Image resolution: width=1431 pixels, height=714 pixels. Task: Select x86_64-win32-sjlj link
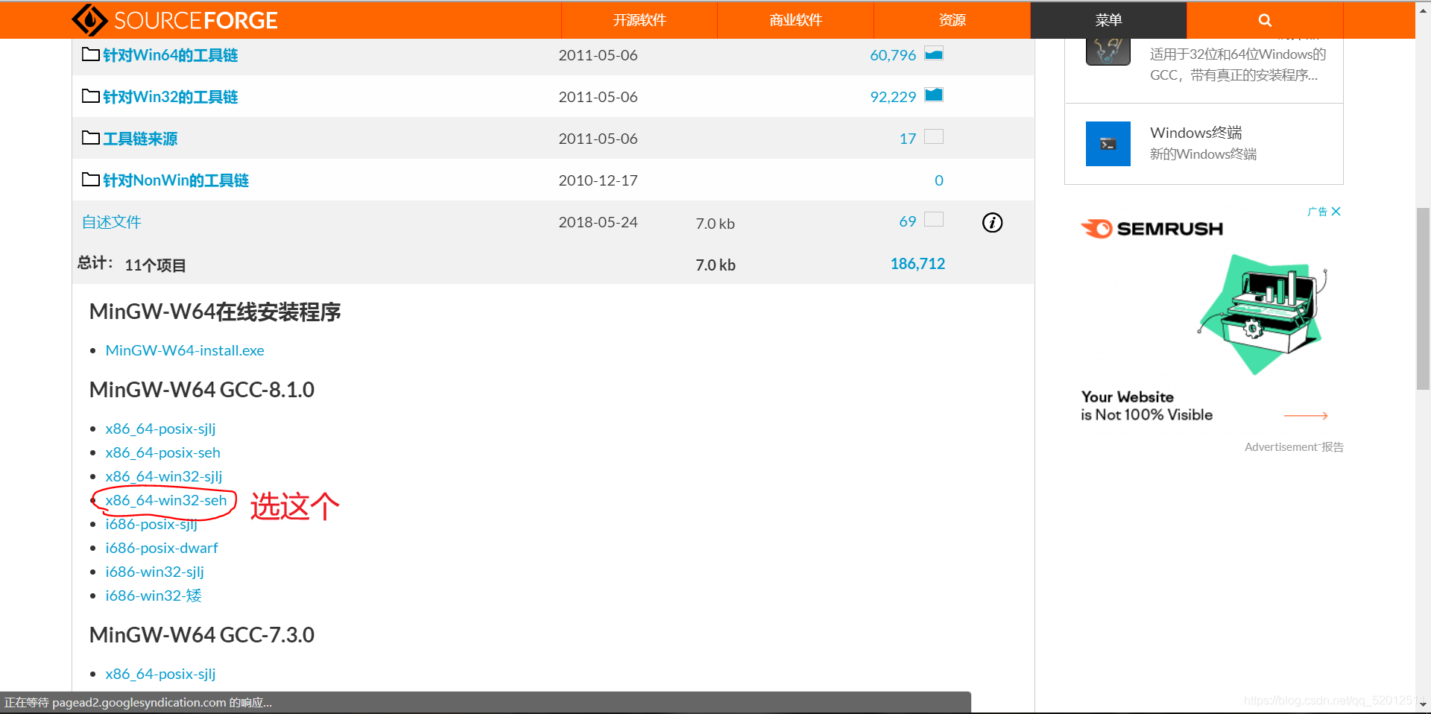(164, 476)
